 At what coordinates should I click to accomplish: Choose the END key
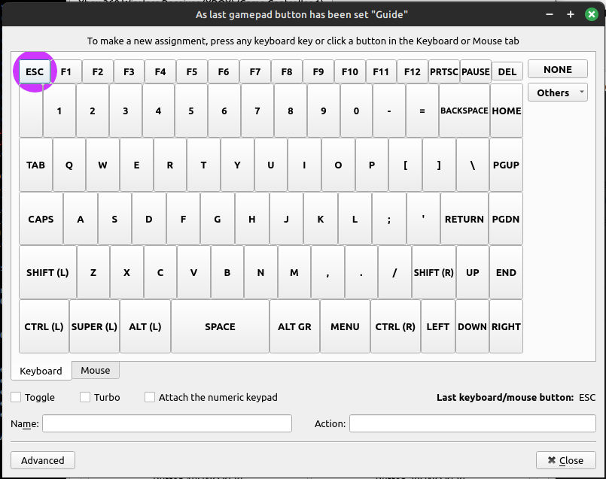tap(506, 272)
